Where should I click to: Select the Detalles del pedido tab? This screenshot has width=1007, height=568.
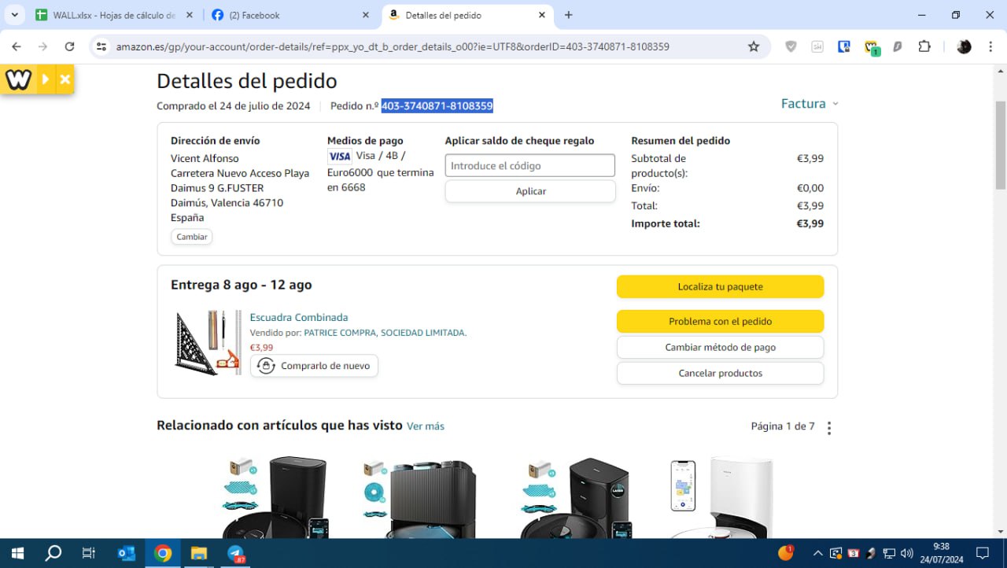point(468,15)
